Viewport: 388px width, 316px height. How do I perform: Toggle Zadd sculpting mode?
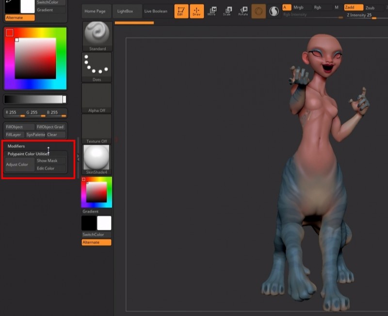pyautogui.click(x=353, y=8)
